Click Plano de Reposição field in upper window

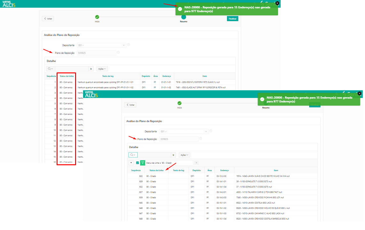tap(97, 53)
